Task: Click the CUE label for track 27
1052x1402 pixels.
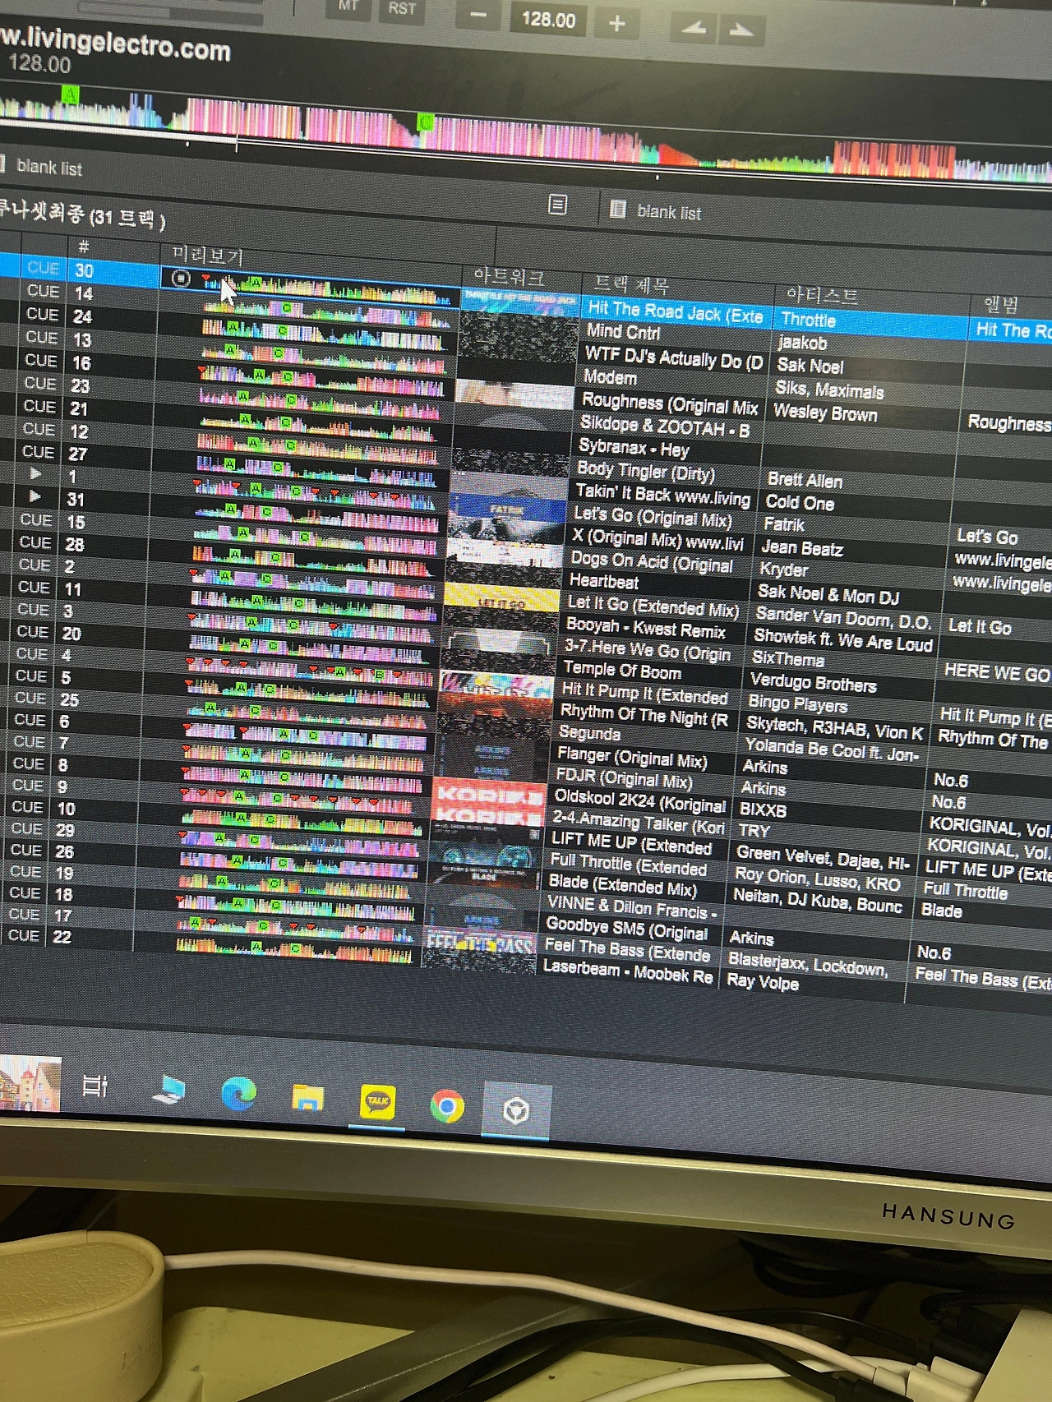Action: (x=38, y=452)
